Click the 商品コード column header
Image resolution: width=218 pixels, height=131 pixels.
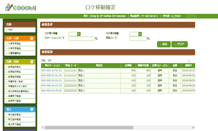point(71,65)
